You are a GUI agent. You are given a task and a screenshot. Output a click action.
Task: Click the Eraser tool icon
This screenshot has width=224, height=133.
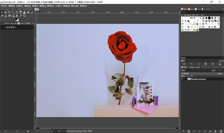pyautogui.click(x=2, y=16)
